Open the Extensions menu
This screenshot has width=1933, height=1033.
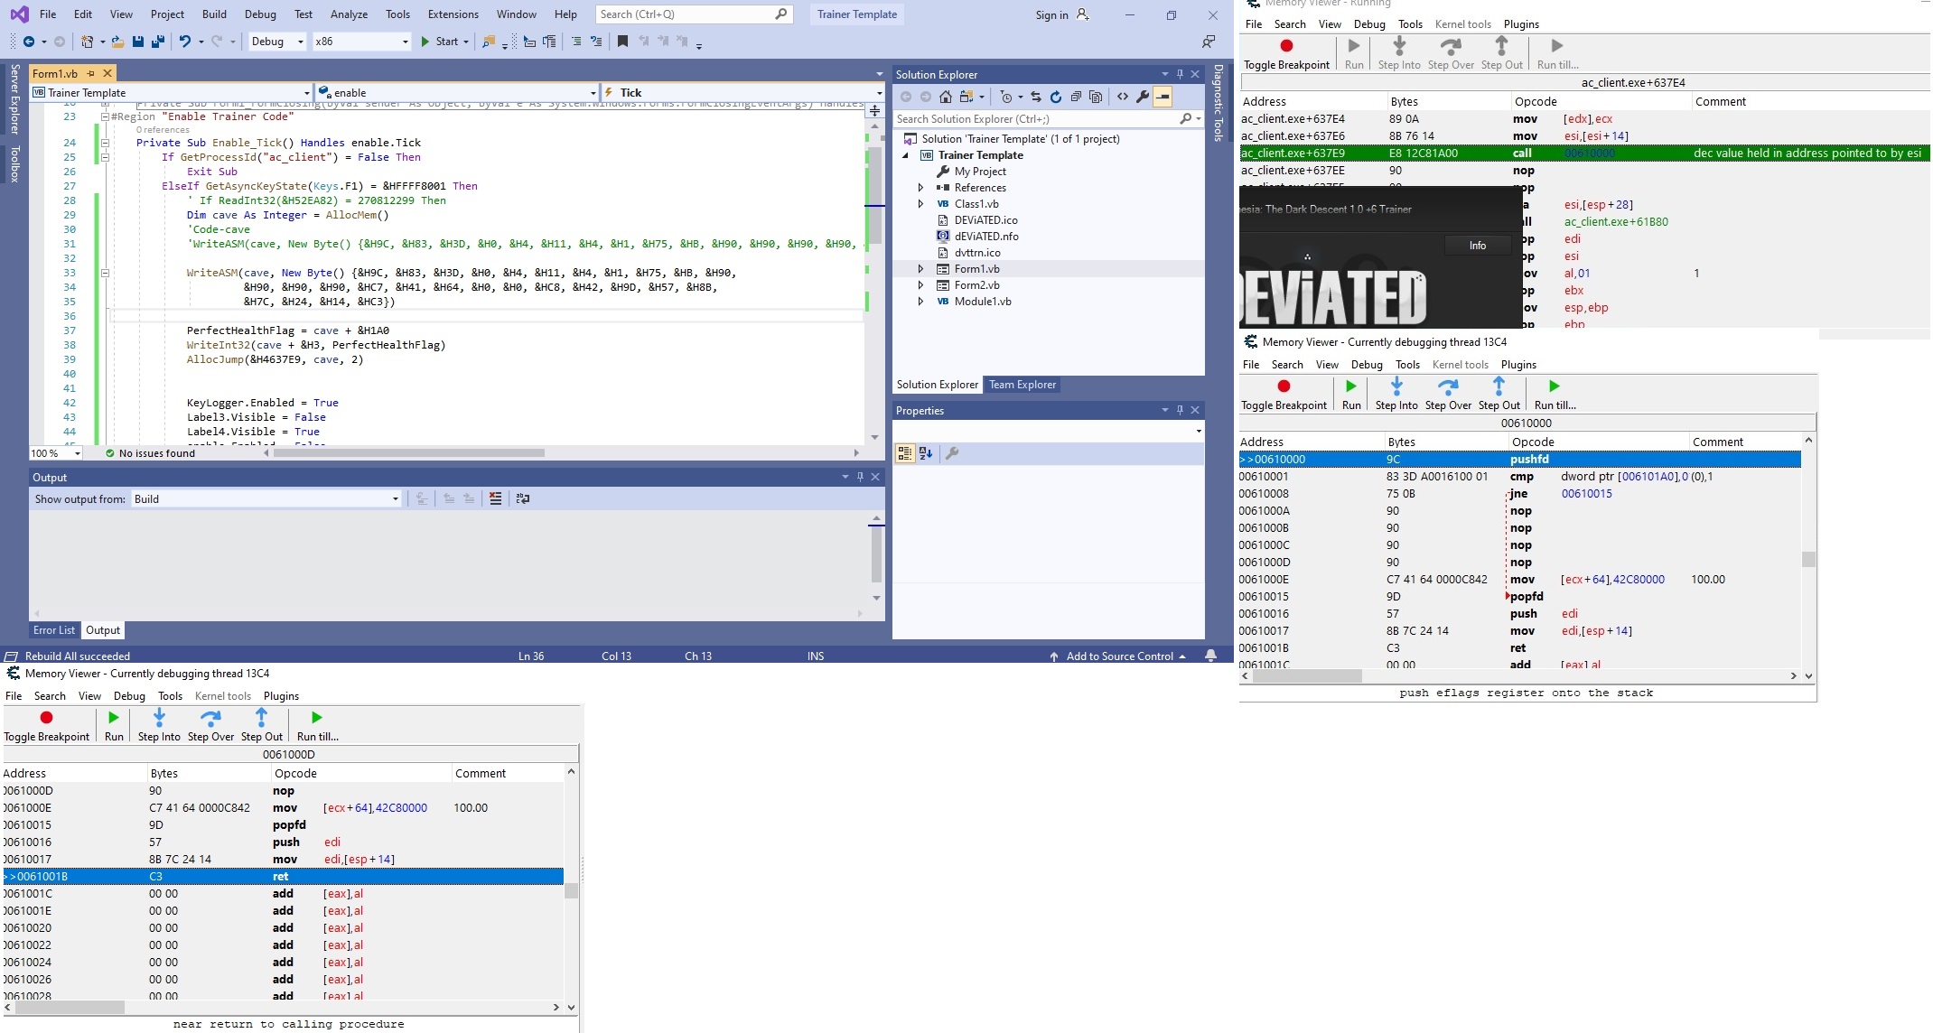[453, 14]
